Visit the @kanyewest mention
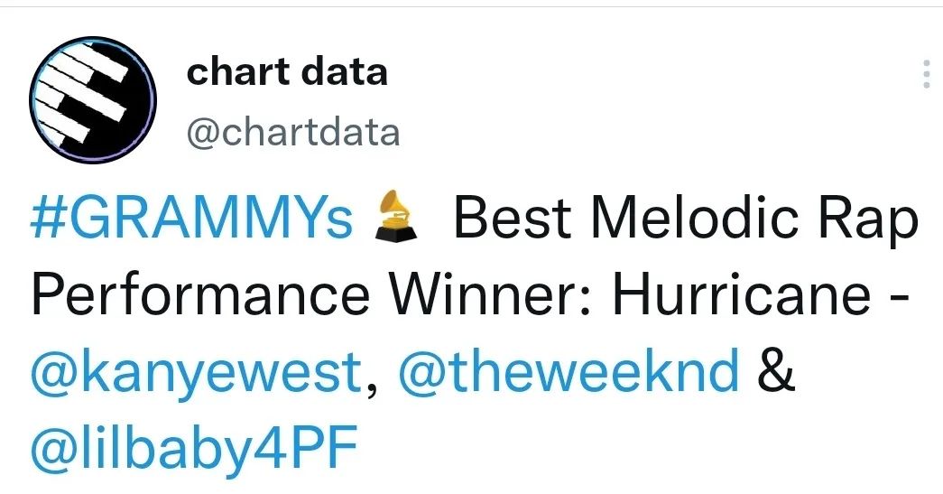 click(198, 371)
